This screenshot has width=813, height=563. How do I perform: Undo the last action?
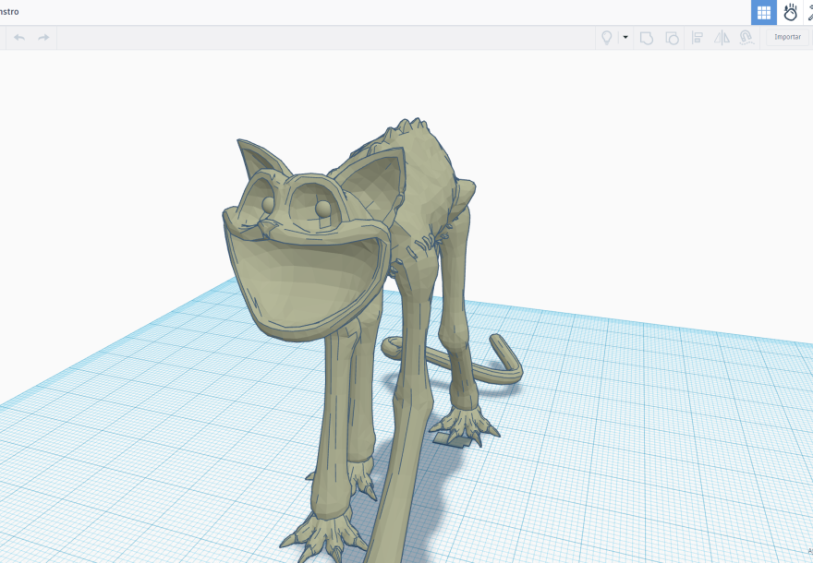click(19, 37)
